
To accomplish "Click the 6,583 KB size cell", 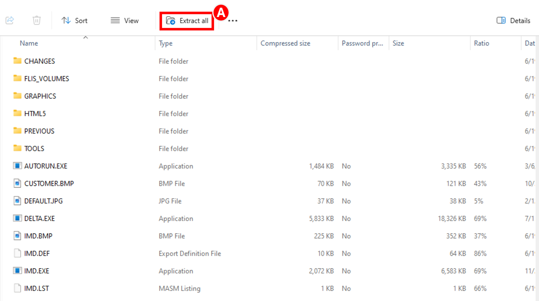I will pyautogui.click(x=453, y=271).
